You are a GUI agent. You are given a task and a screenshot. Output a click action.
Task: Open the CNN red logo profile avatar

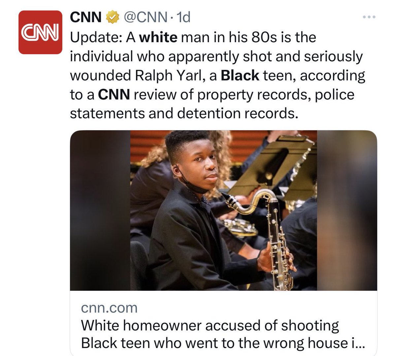(x=40, y=32)
